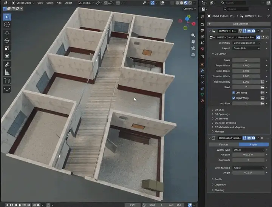Open the Object menu
This screenshot has height=207, width=272.
tap(68, 3)
